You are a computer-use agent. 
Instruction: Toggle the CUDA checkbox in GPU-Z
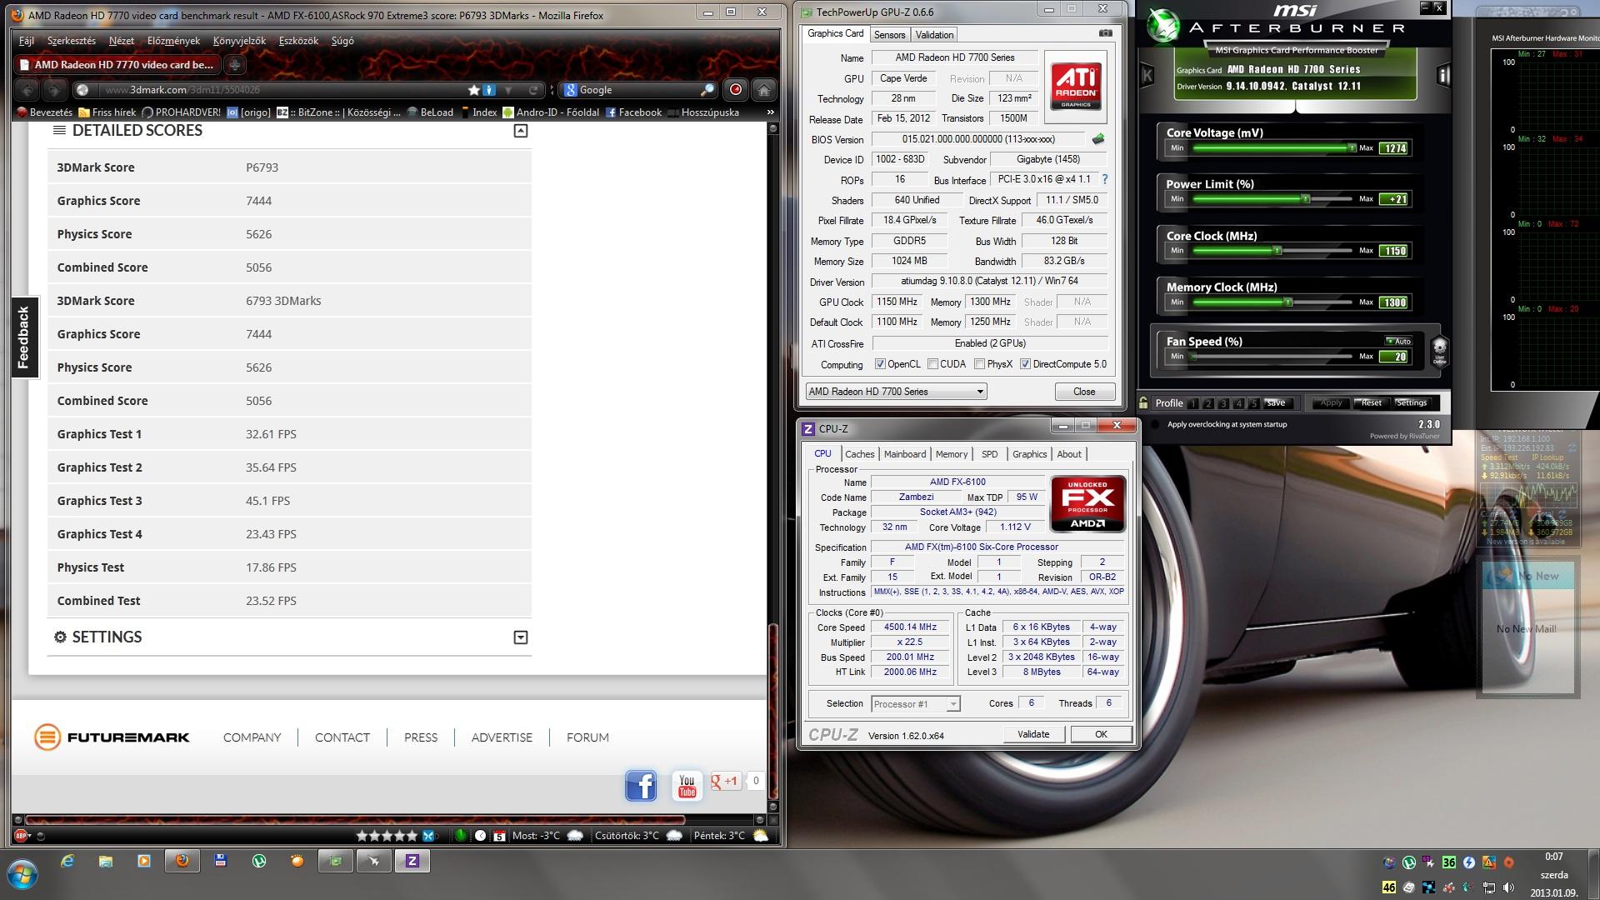point(932,364)
